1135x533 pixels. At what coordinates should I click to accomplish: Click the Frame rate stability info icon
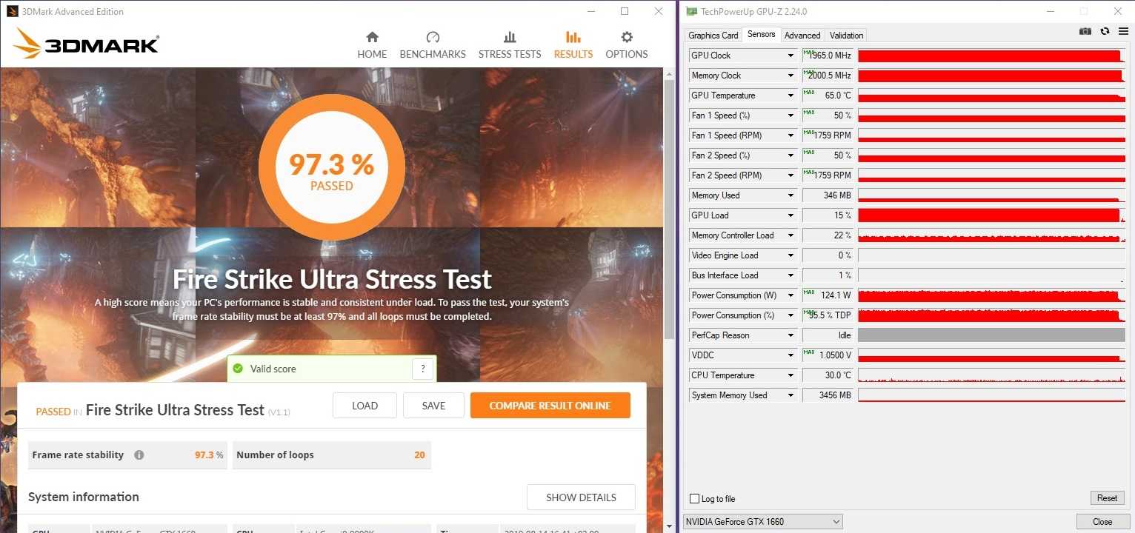click(x=139, y=455)
